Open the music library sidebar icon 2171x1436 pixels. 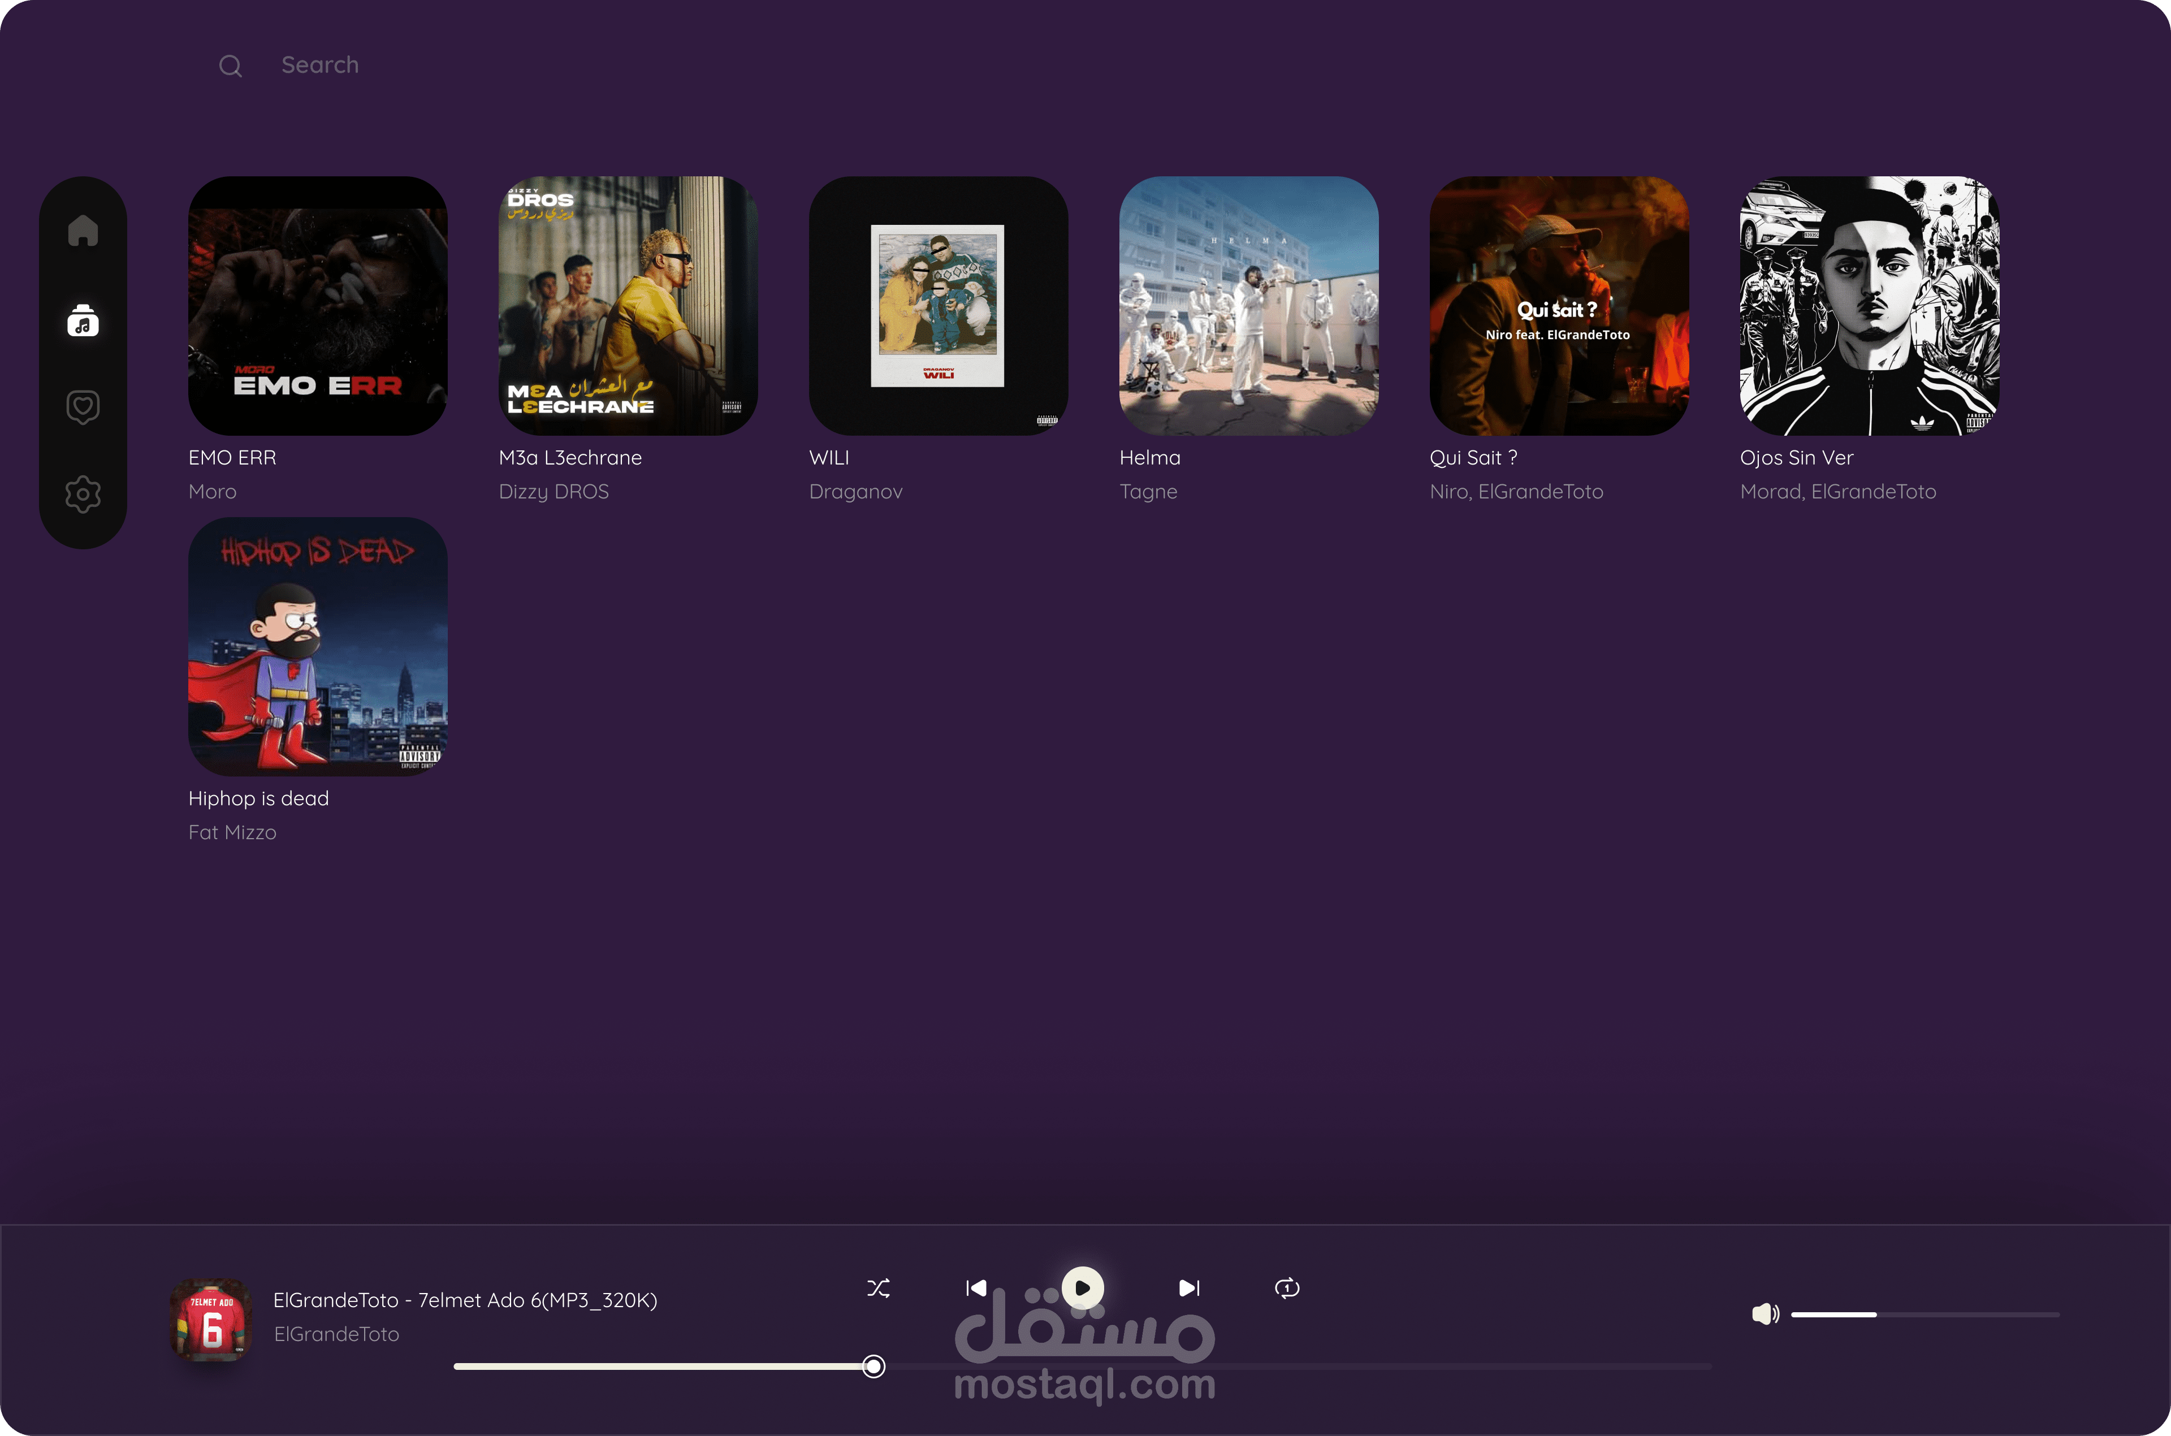(83, 320)
